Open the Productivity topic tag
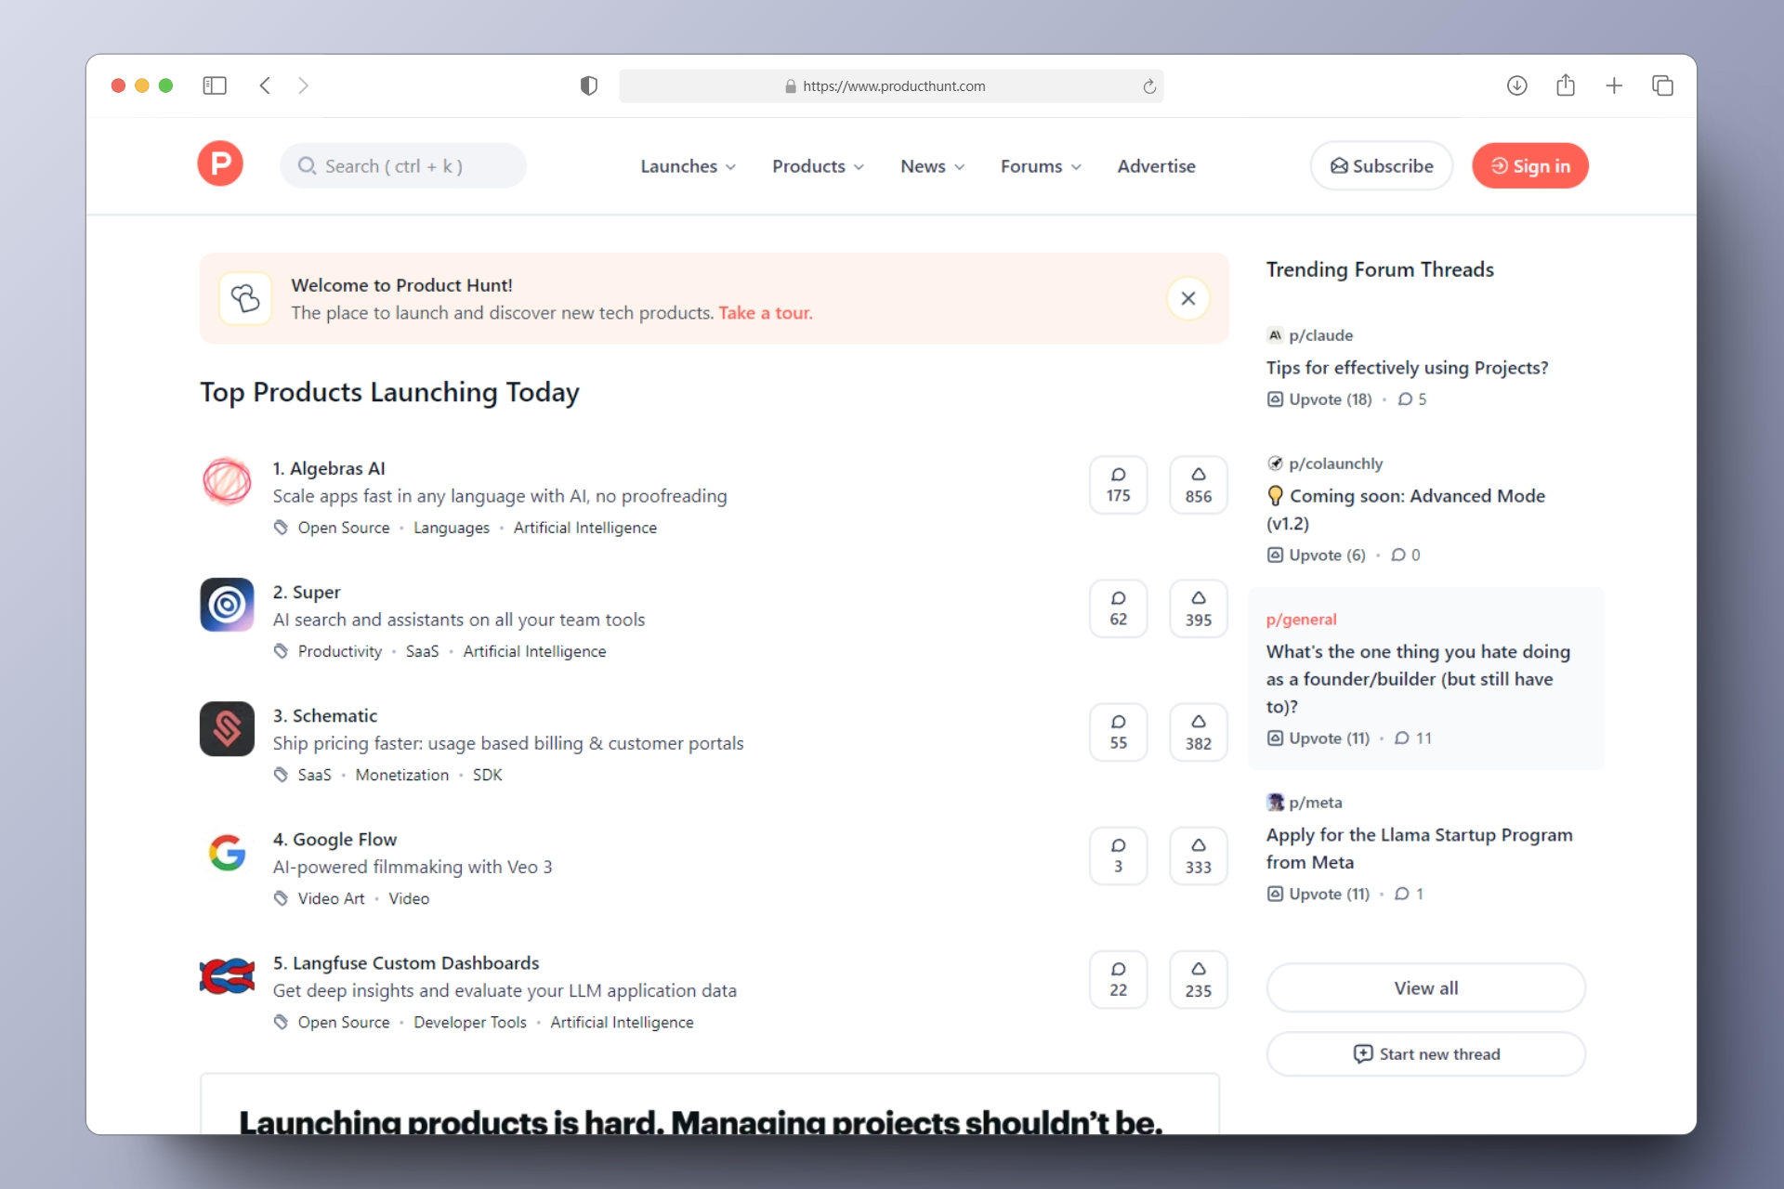1784x1189 pixels. 340,651
